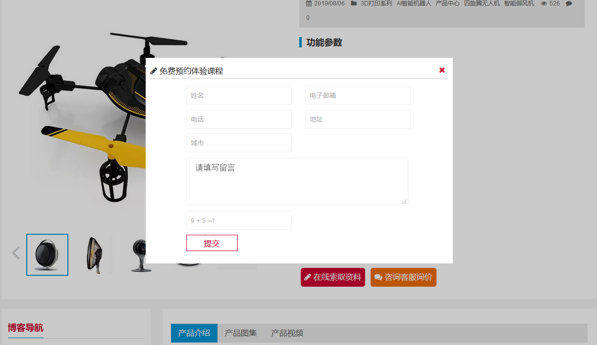
Task: Open the 产品视频 tab
Action: [287, 333]
